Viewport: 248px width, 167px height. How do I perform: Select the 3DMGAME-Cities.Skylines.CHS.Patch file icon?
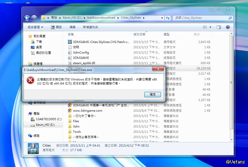(70, 42)
